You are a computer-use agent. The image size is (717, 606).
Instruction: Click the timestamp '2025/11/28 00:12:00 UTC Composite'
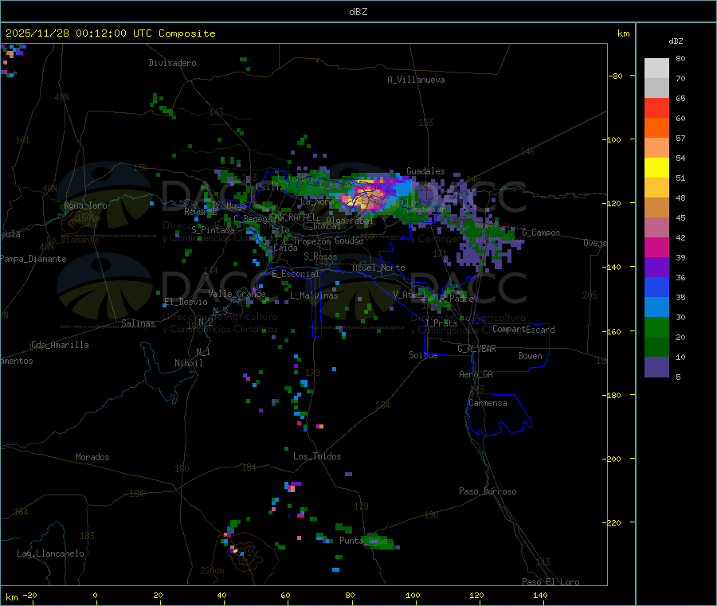point(110,33)
